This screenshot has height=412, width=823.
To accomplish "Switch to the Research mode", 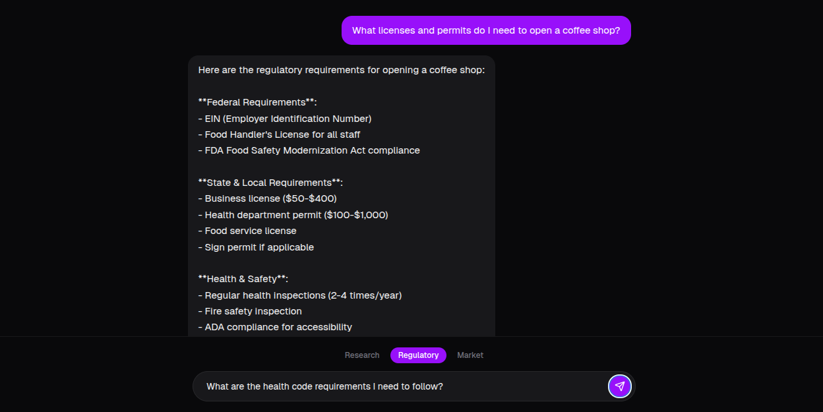I will point(362,355).
